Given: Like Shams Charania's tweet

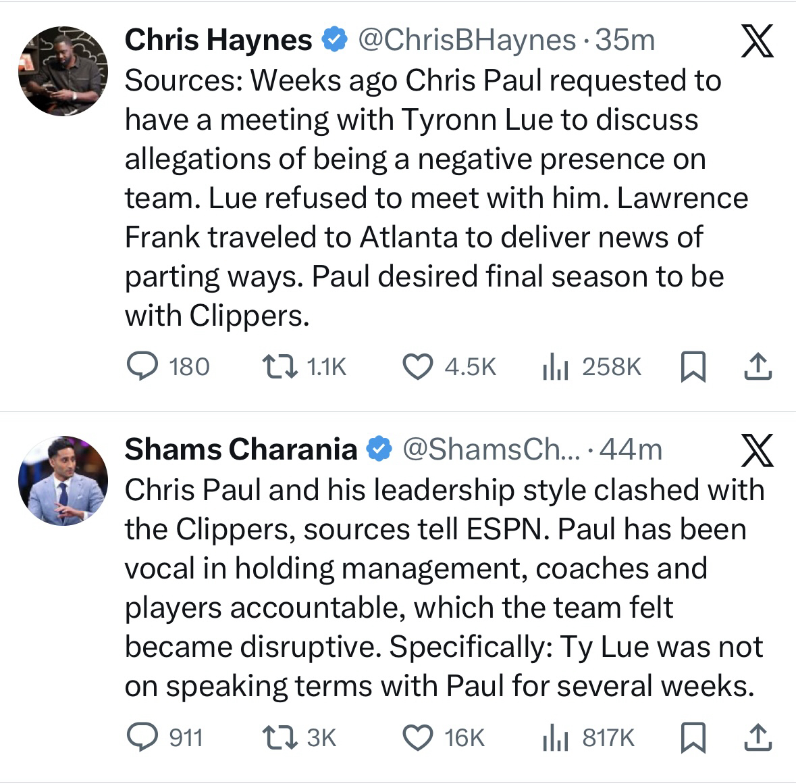Looking at the screenshot, I should tap(417, 737).
